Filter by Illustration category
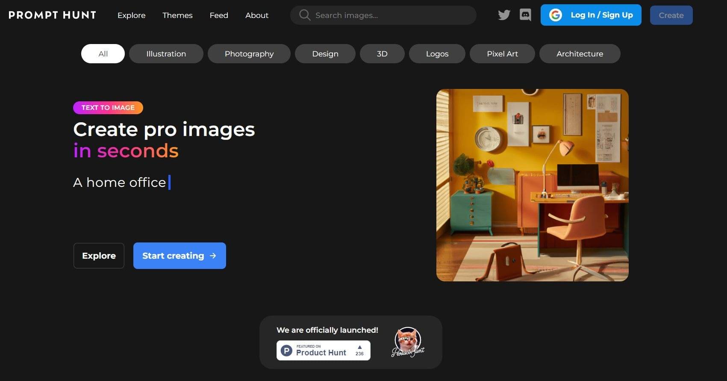Viewport: 727px width, 381px height. (x=166, y=54)
